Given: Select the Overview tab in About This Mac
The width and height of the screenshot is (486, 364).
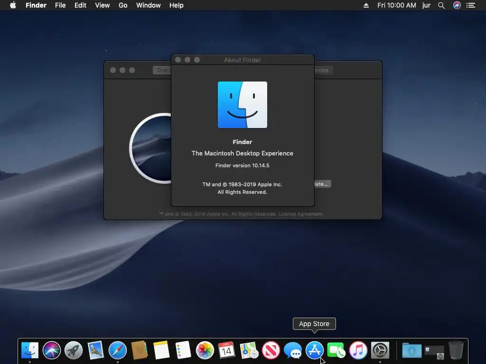Looking at the screenshot, I should click(x=162, y=70).
